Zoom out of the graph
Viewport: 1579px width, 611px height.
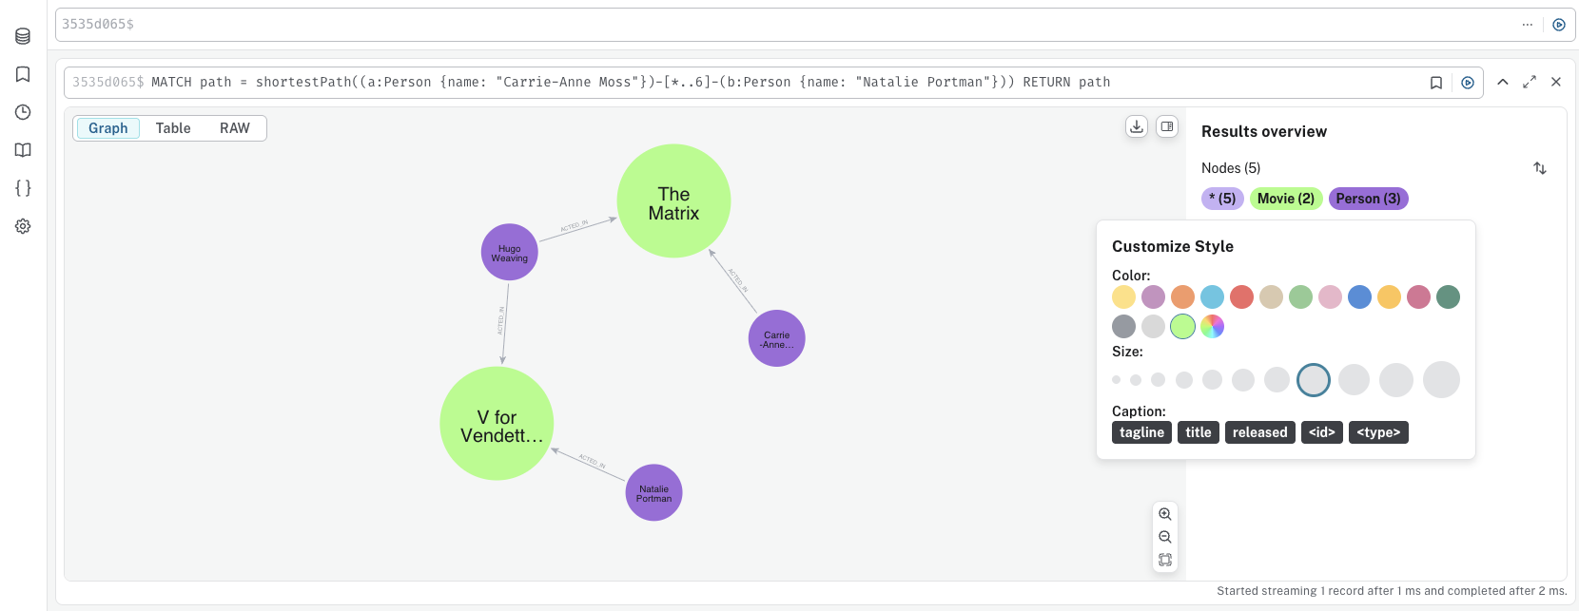[1165, 537]
